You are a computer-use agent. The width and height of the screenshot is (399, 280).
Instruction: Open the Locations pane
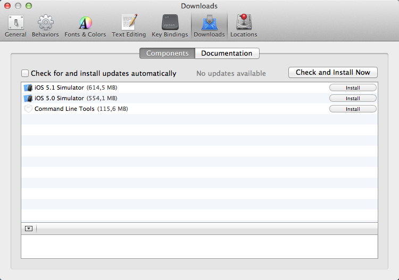[244, 26]
